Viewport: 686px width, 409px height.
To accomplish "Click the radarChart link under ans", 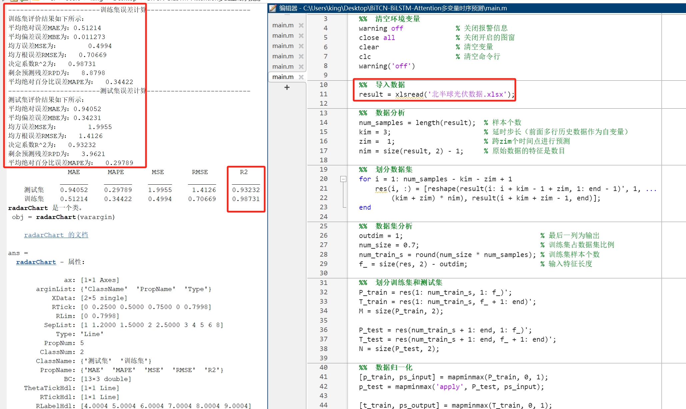I will click(36, 262).
